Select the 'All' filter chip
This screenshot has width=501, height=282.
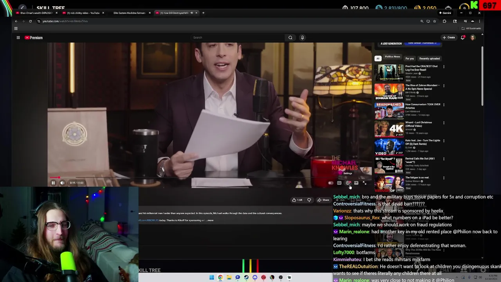(378, 58)
